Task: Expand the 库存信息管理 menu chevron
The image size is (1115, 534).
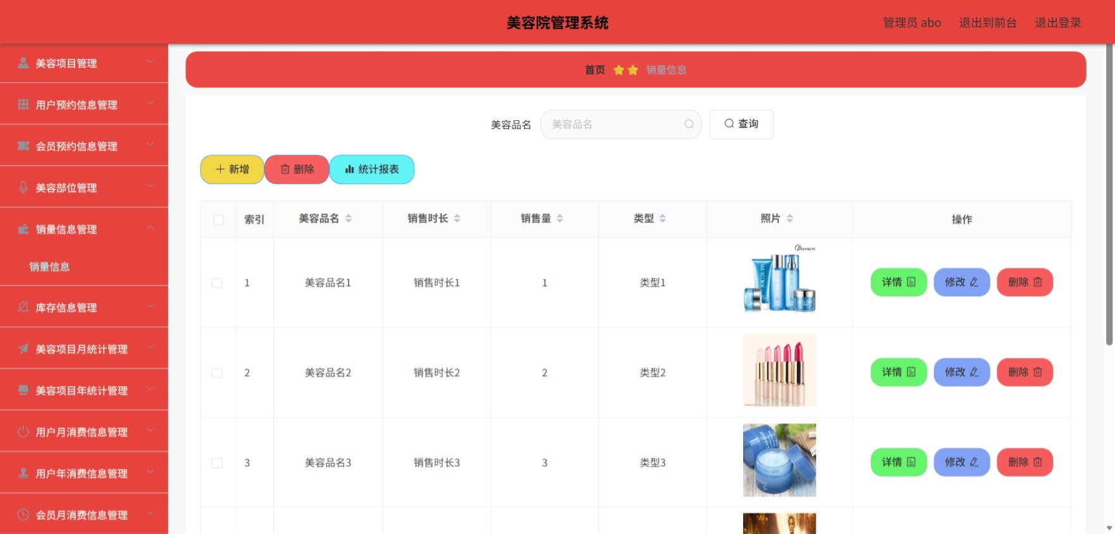Action: pyautogui.click(x=150, y=306)
